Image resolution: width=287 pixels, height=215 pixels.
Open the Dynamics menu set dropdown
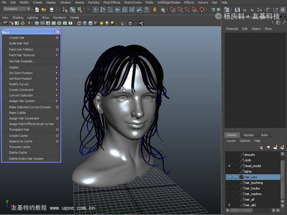pos(29,9)
